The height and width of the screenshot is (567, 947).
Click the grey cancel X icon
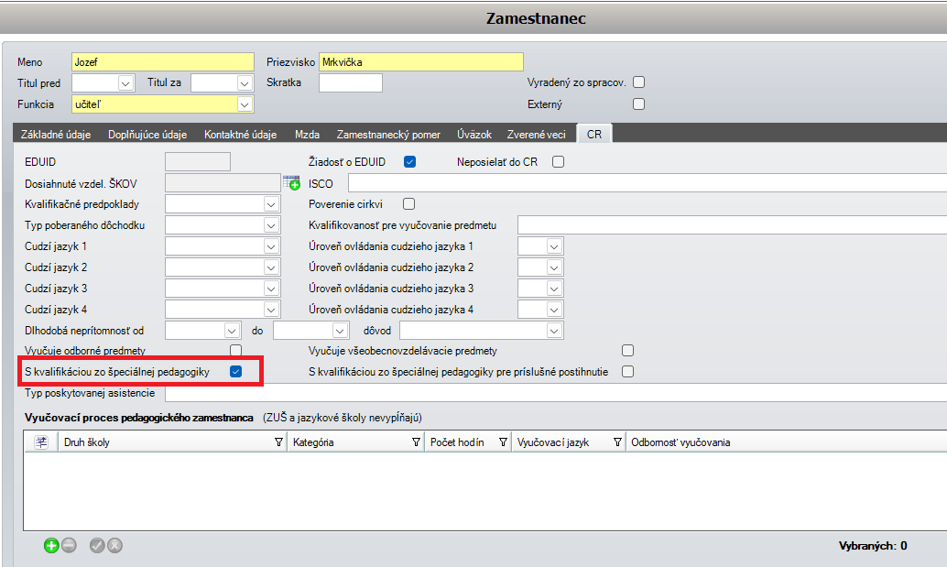coord(114,546)
